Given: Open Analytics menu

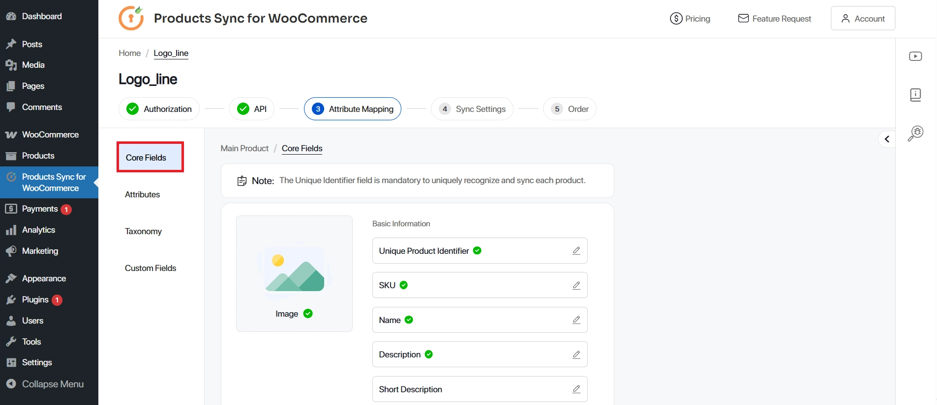Looking at the screenshot, I should (x=49, y=230).
